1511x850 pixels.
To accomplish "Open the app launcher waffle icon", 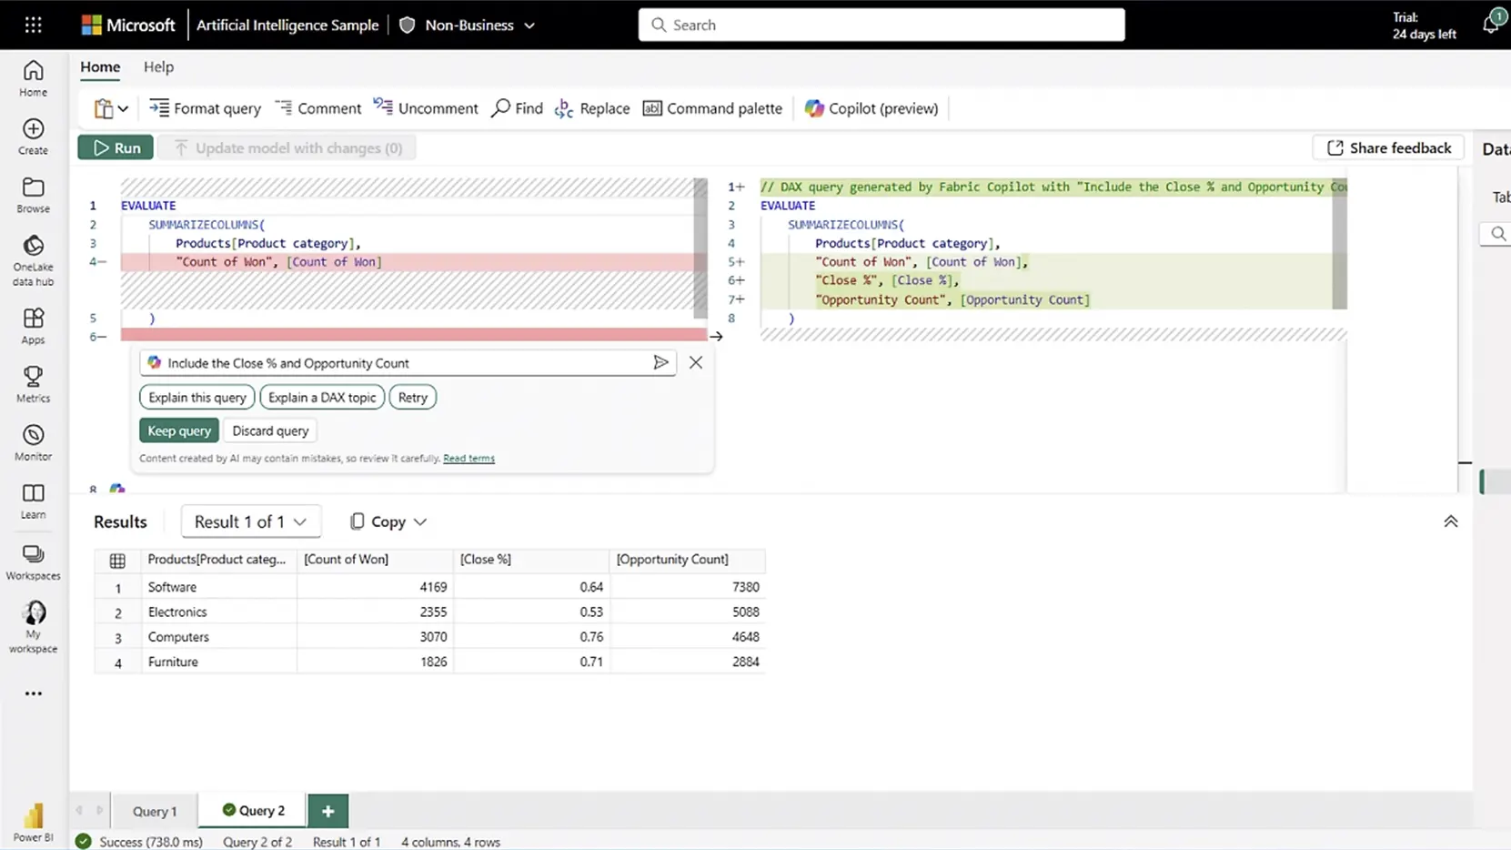I will coord(34,25).
